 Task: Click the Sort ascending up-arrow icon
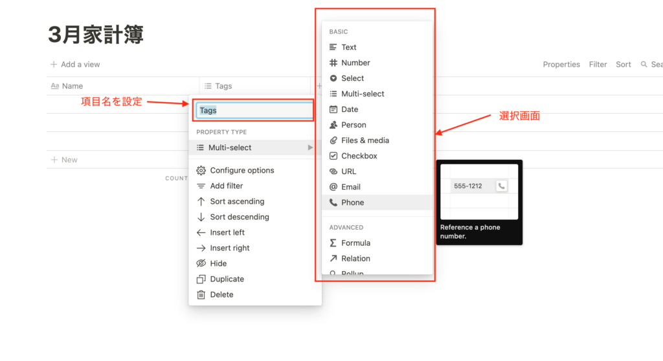tap(201, 202)
